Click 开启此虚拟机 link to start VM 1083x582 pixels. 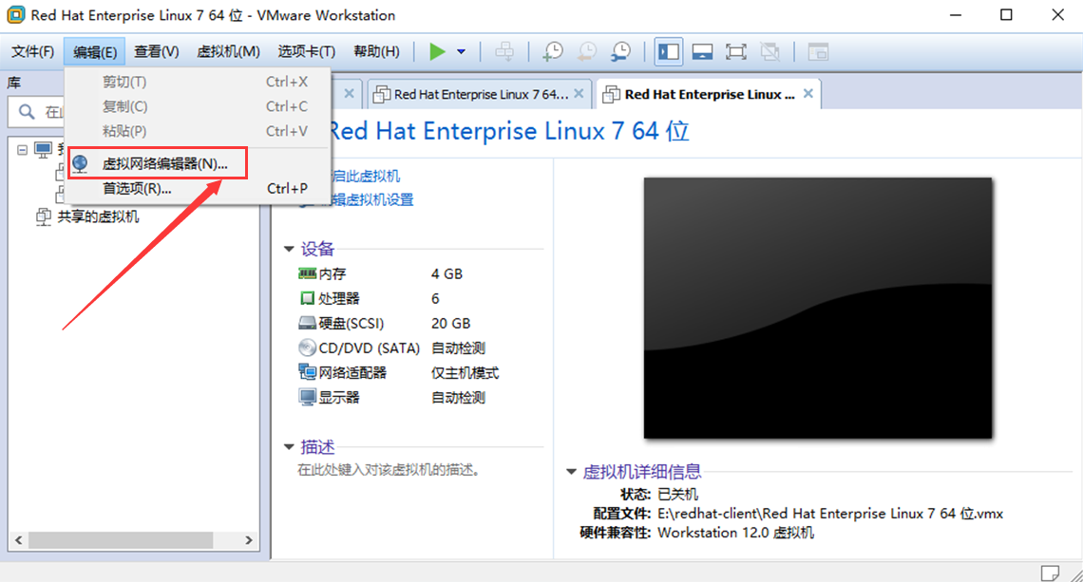pyautogui.click(x=366, y=177)
